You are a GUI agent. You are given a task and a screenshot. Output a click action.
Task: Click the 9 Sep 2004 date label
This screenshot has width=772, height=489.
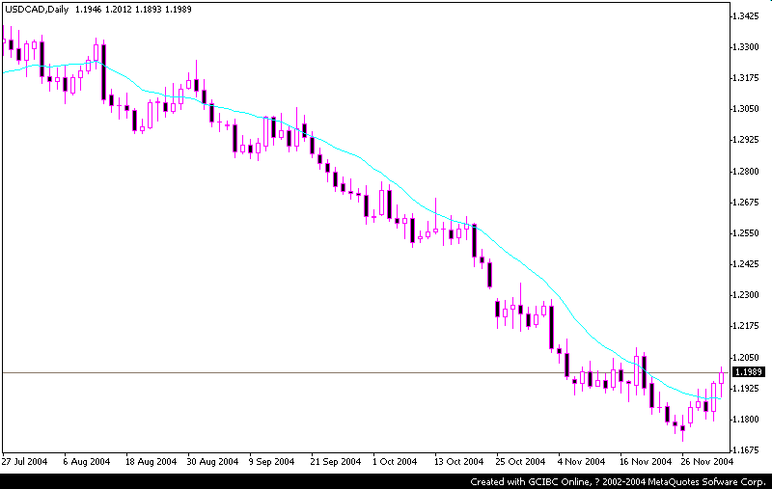click(x=271, y=462)
